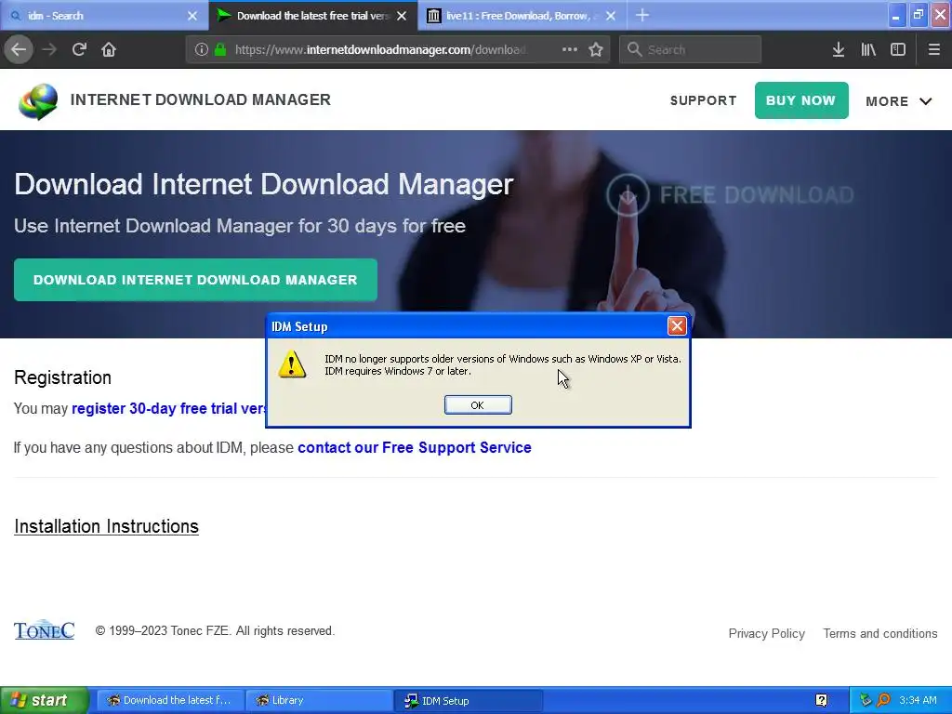Click the Tonec logo in the footer
The width and height of the screenshot is (952, 714).
pos(45,630)
